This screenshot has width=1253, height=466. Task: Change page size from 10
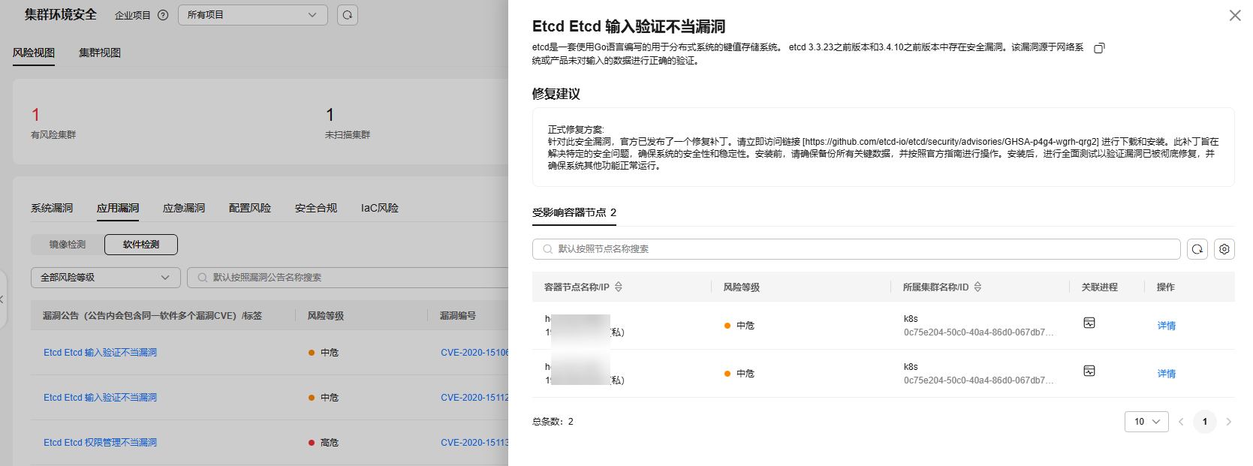click(x=1146, y=422)
